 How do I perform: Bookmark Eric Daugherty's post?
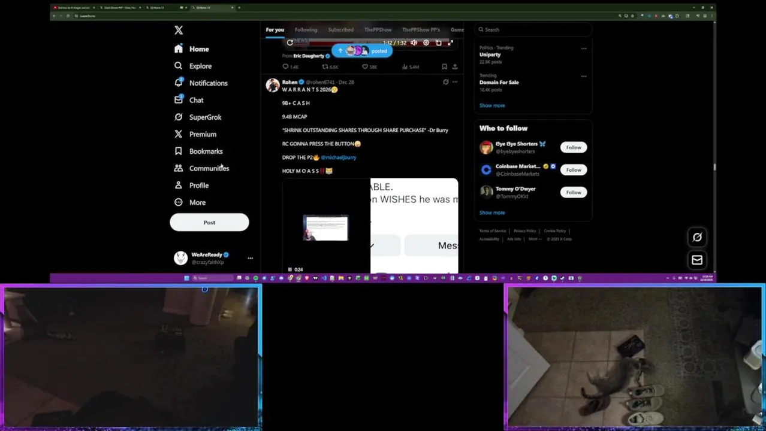pyautogui.click(x=444, y=67)
